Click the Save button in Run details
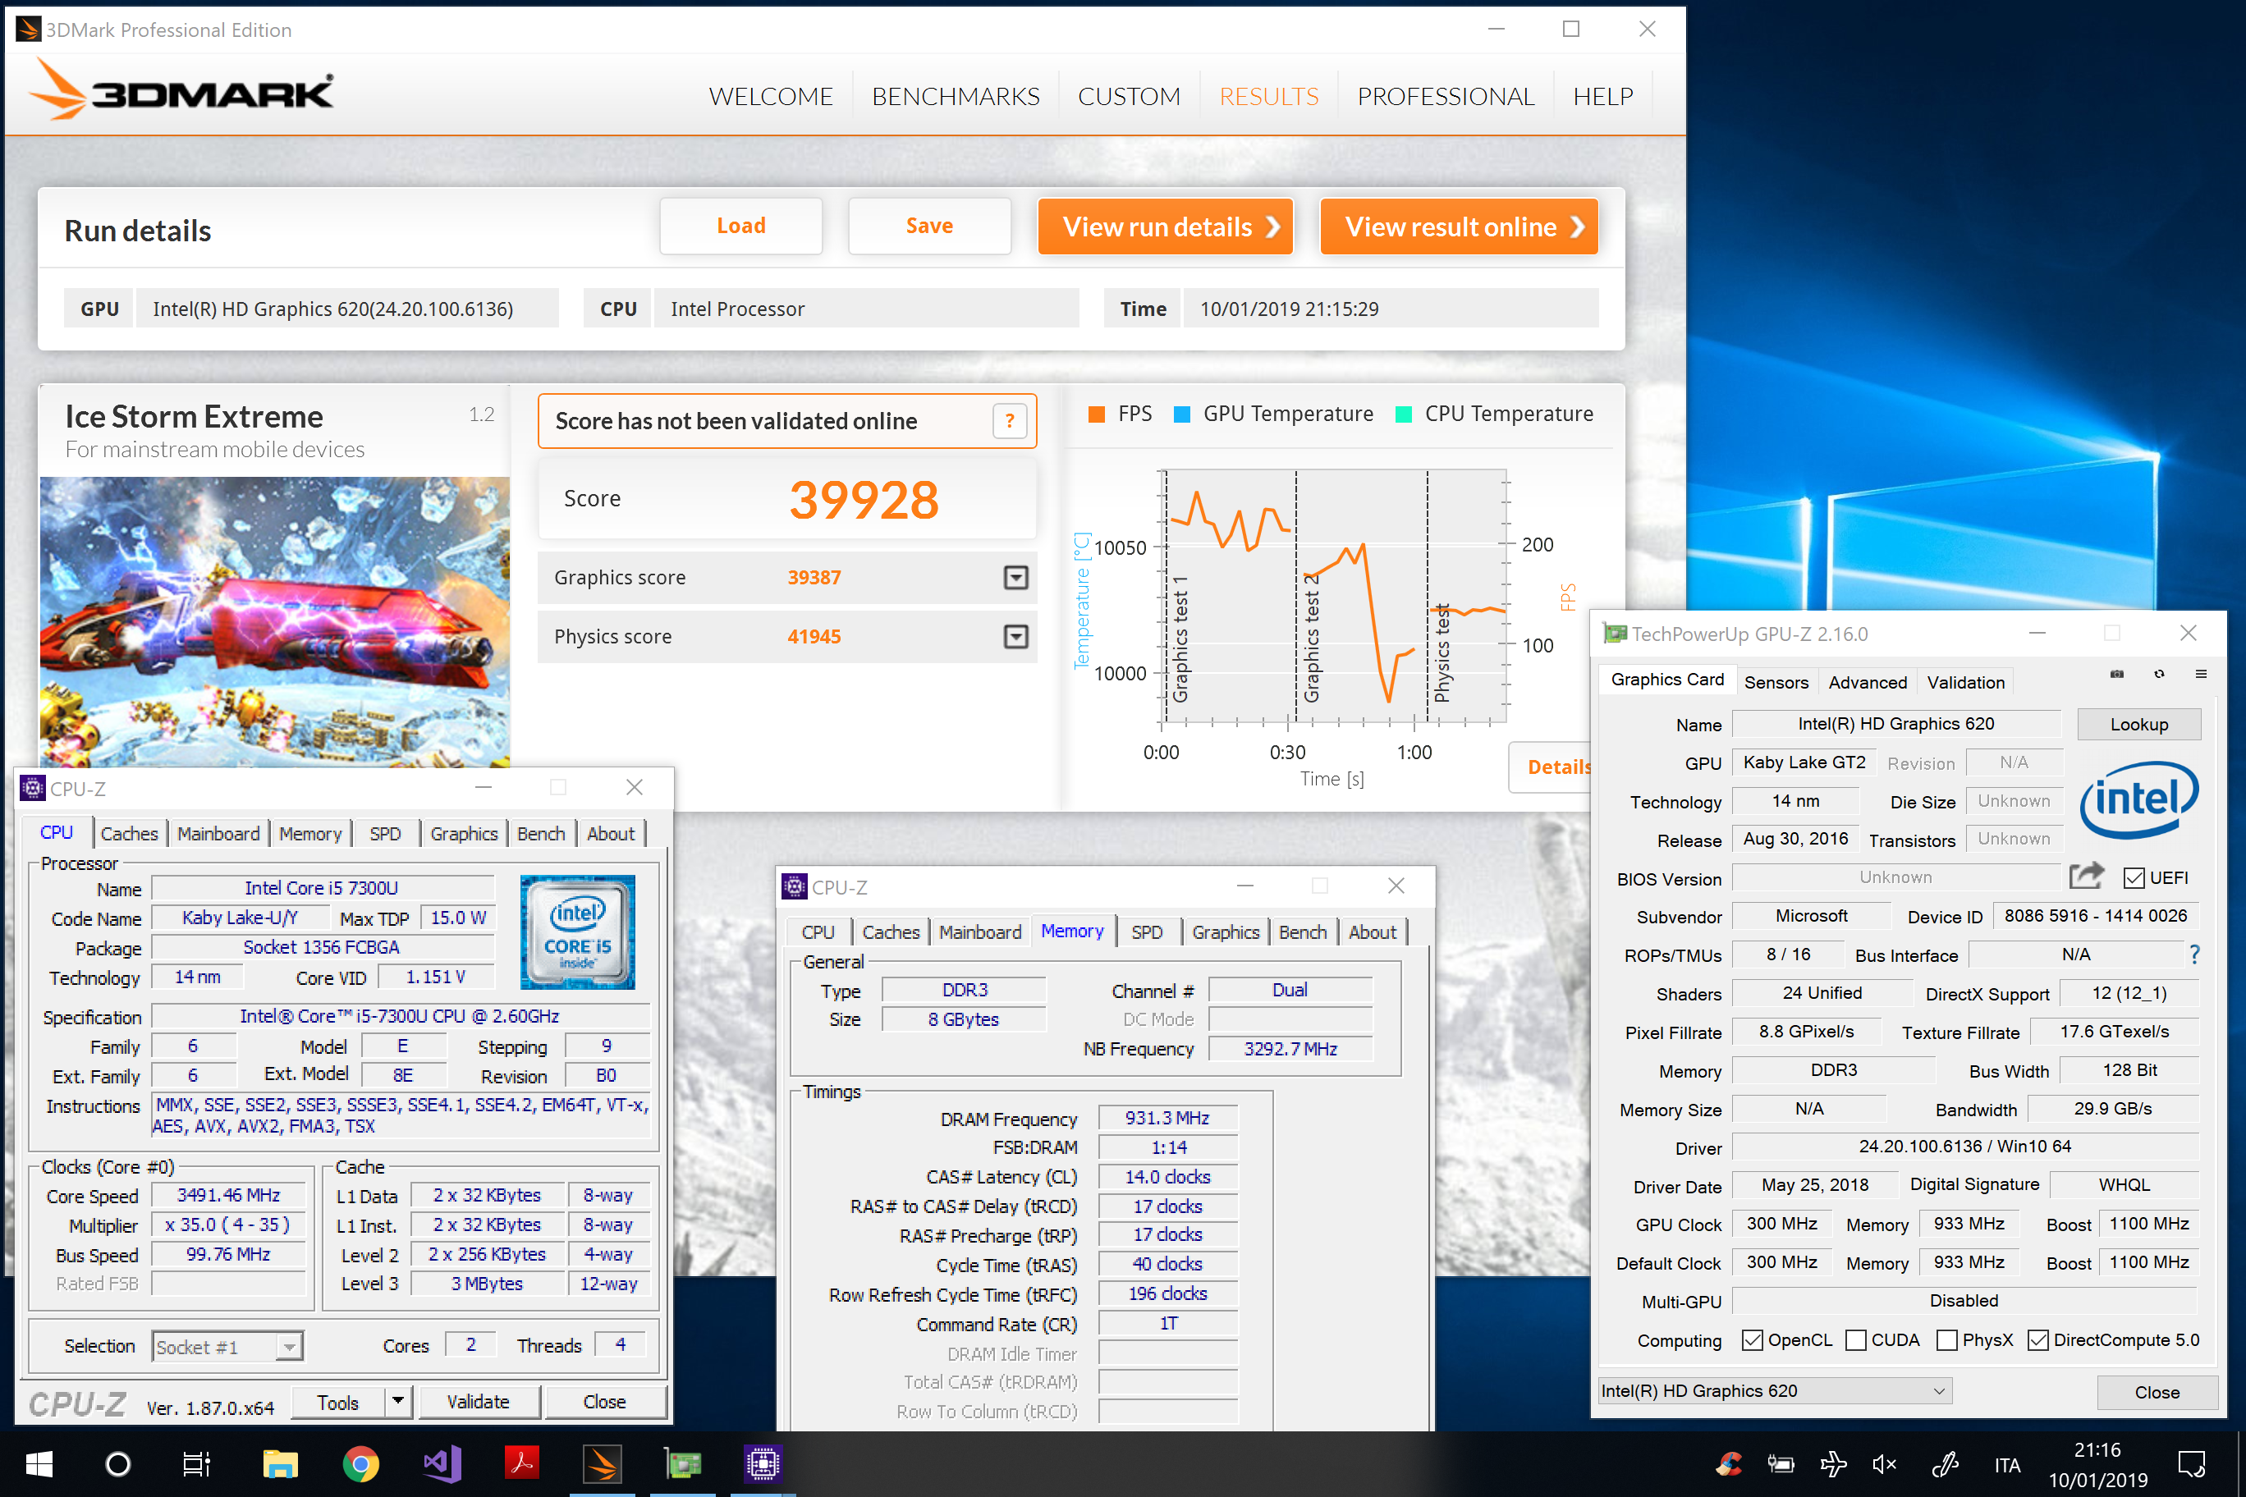 [929, 226]
